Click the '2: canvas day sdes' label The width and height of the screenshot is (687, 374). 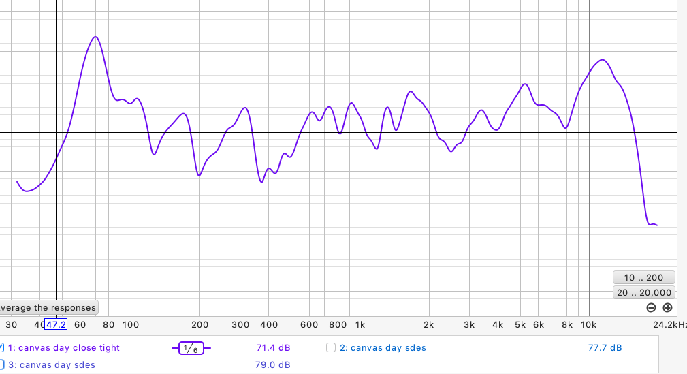point(383,347)
